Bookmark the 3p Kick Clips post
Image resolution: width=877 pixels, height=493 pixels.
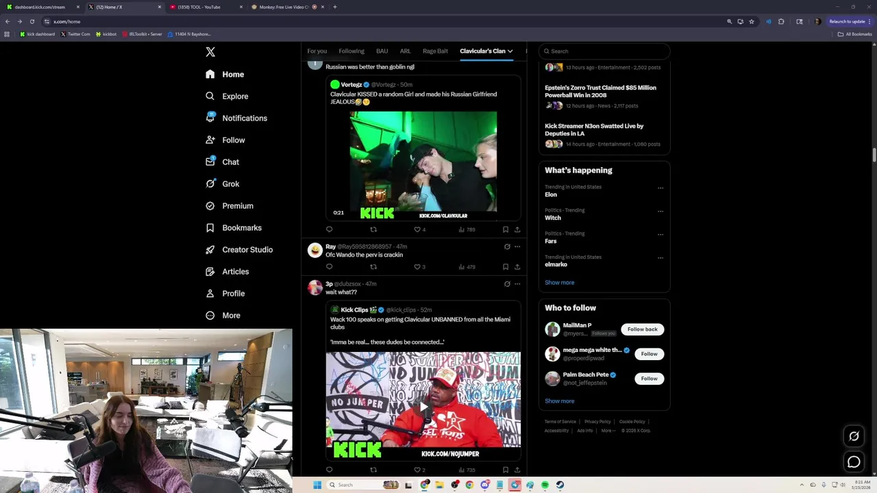[506, 470]
